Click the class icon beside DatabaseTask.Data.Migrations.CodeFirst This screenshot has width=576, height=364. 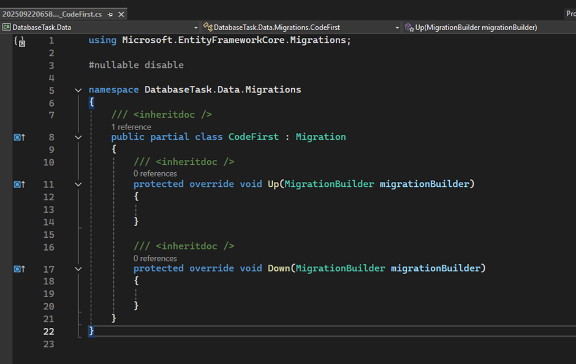coord(208,28)
